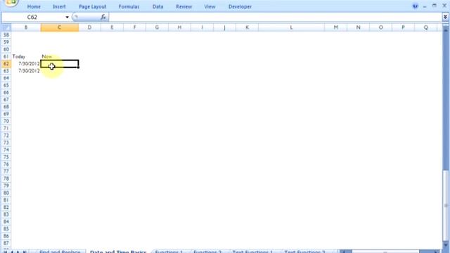450x253 pixels.
Task: Click the Insert Function fx icon
Action: [x=103, y=17]
